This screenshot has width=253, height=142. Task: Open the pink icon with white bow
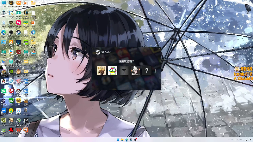(x=18, y=22)
